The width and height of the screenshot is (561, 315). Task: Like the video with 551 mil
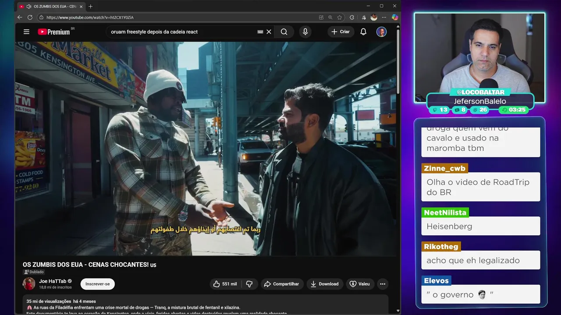pos(225,284)
